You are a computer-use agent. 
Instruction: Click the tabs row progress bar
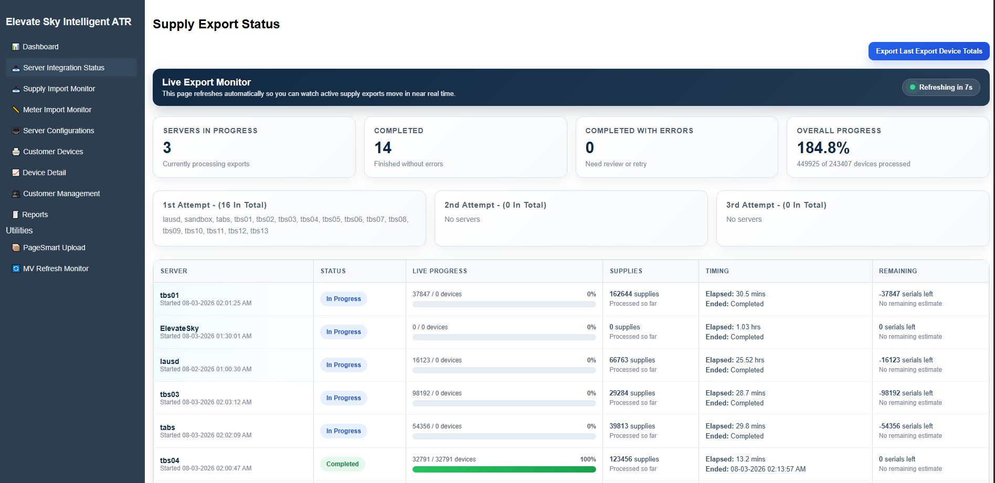(504, 436)
